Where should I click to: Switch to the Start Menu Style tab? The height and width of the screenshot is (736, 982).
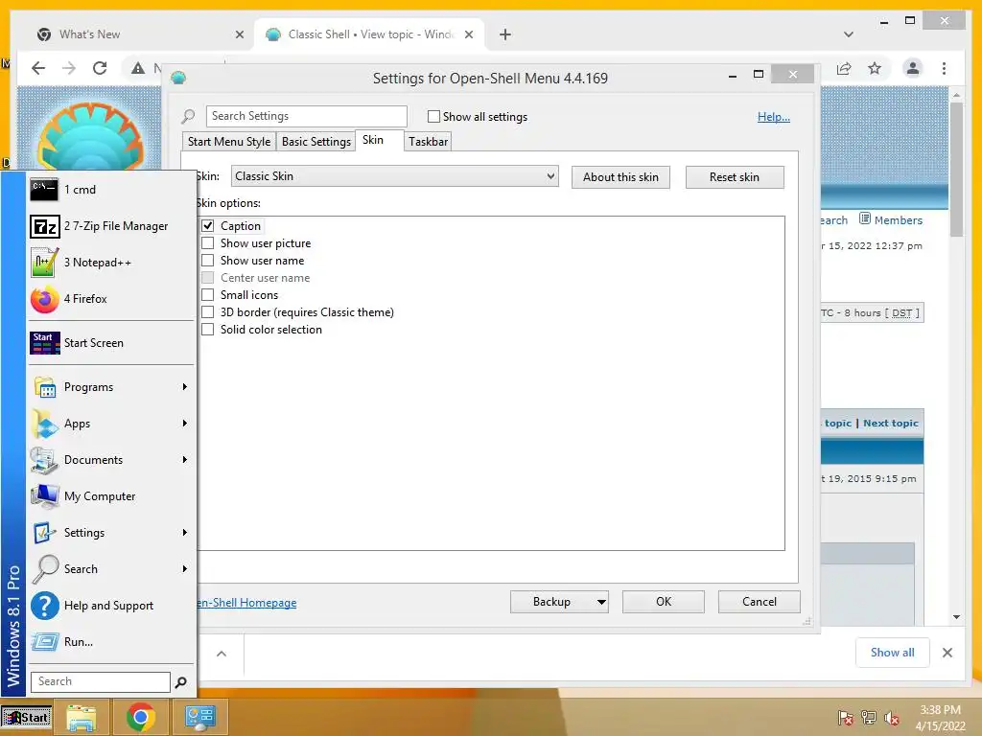(x=229, y=142)
